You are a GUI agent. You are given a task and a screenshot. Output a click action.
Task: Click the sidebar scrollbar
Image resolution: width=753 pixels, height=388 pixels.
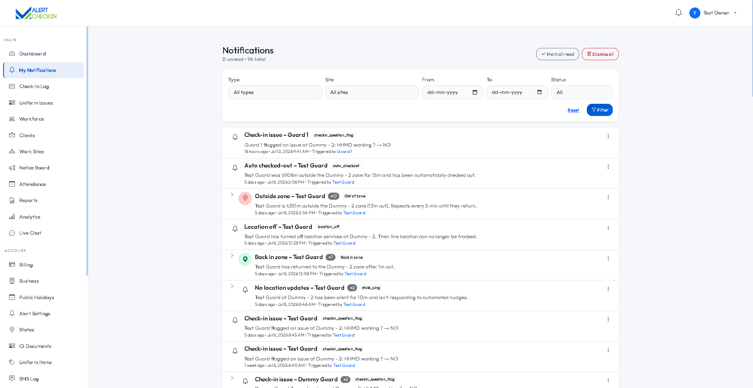87,151
